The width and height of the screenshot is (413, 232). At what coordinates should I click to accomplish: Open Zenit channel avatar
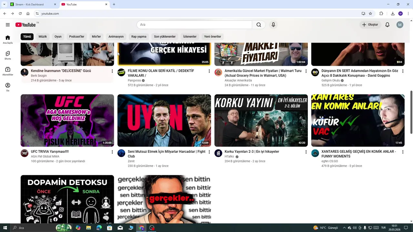coord(121,153)
